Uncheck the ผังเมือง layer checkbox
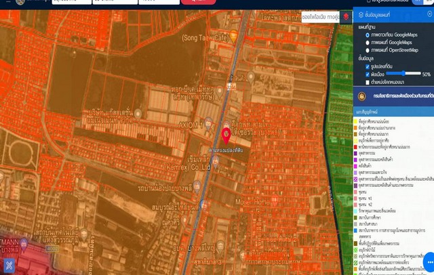Viewport: 434px width, 275px height. [x=368, y=75]
